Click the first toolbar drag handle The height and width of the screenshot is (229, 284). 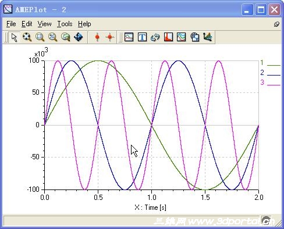[x=6, y=37]
